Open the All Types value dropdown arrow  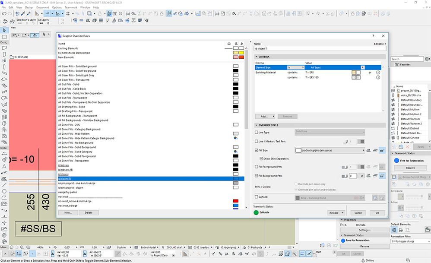(363, 68)
